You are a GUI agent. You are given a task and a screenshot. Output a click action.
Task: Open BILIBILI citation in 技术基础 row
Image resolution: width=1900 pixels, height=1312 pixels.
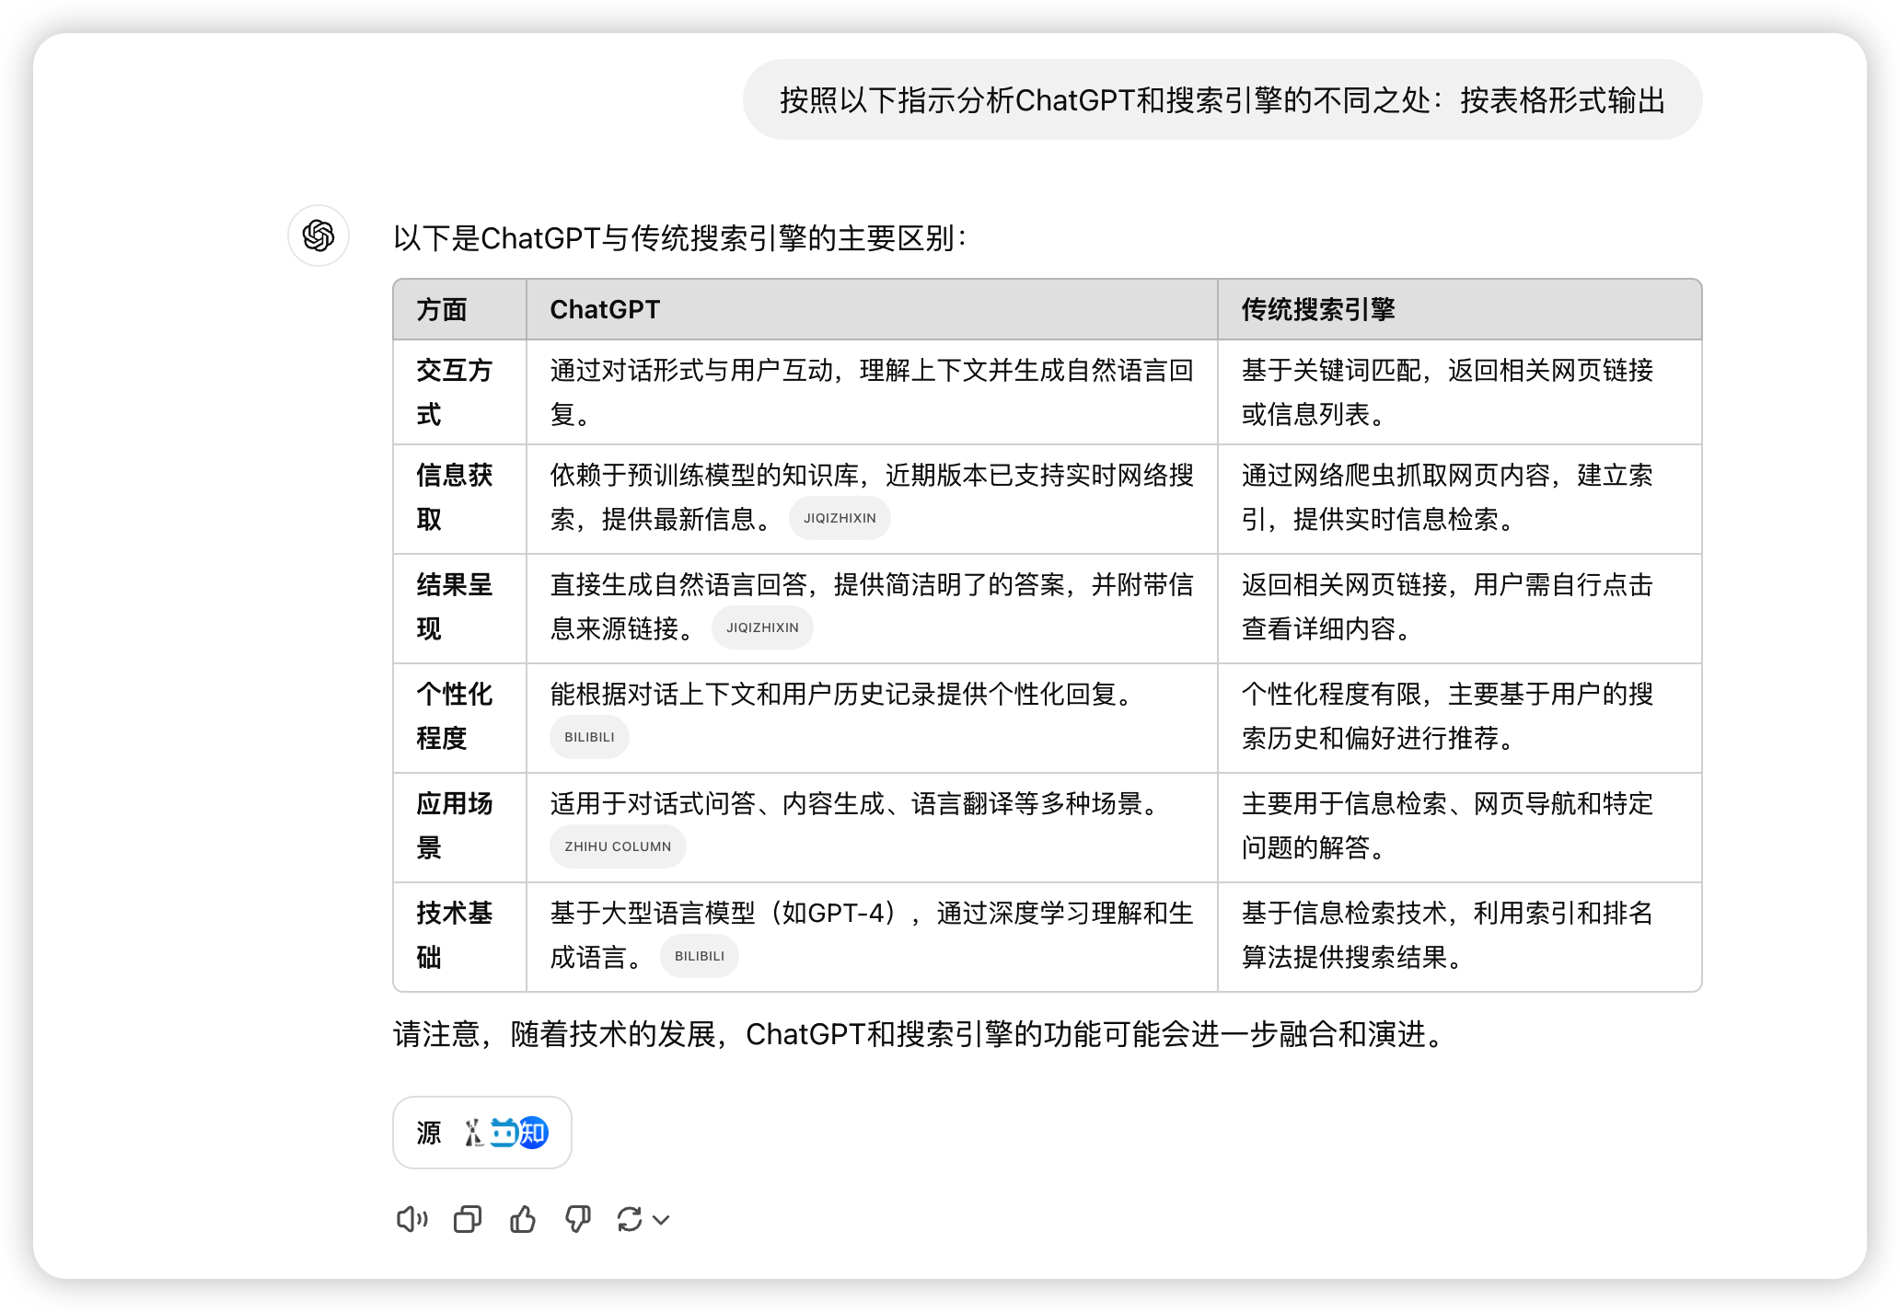click(700, 956)
